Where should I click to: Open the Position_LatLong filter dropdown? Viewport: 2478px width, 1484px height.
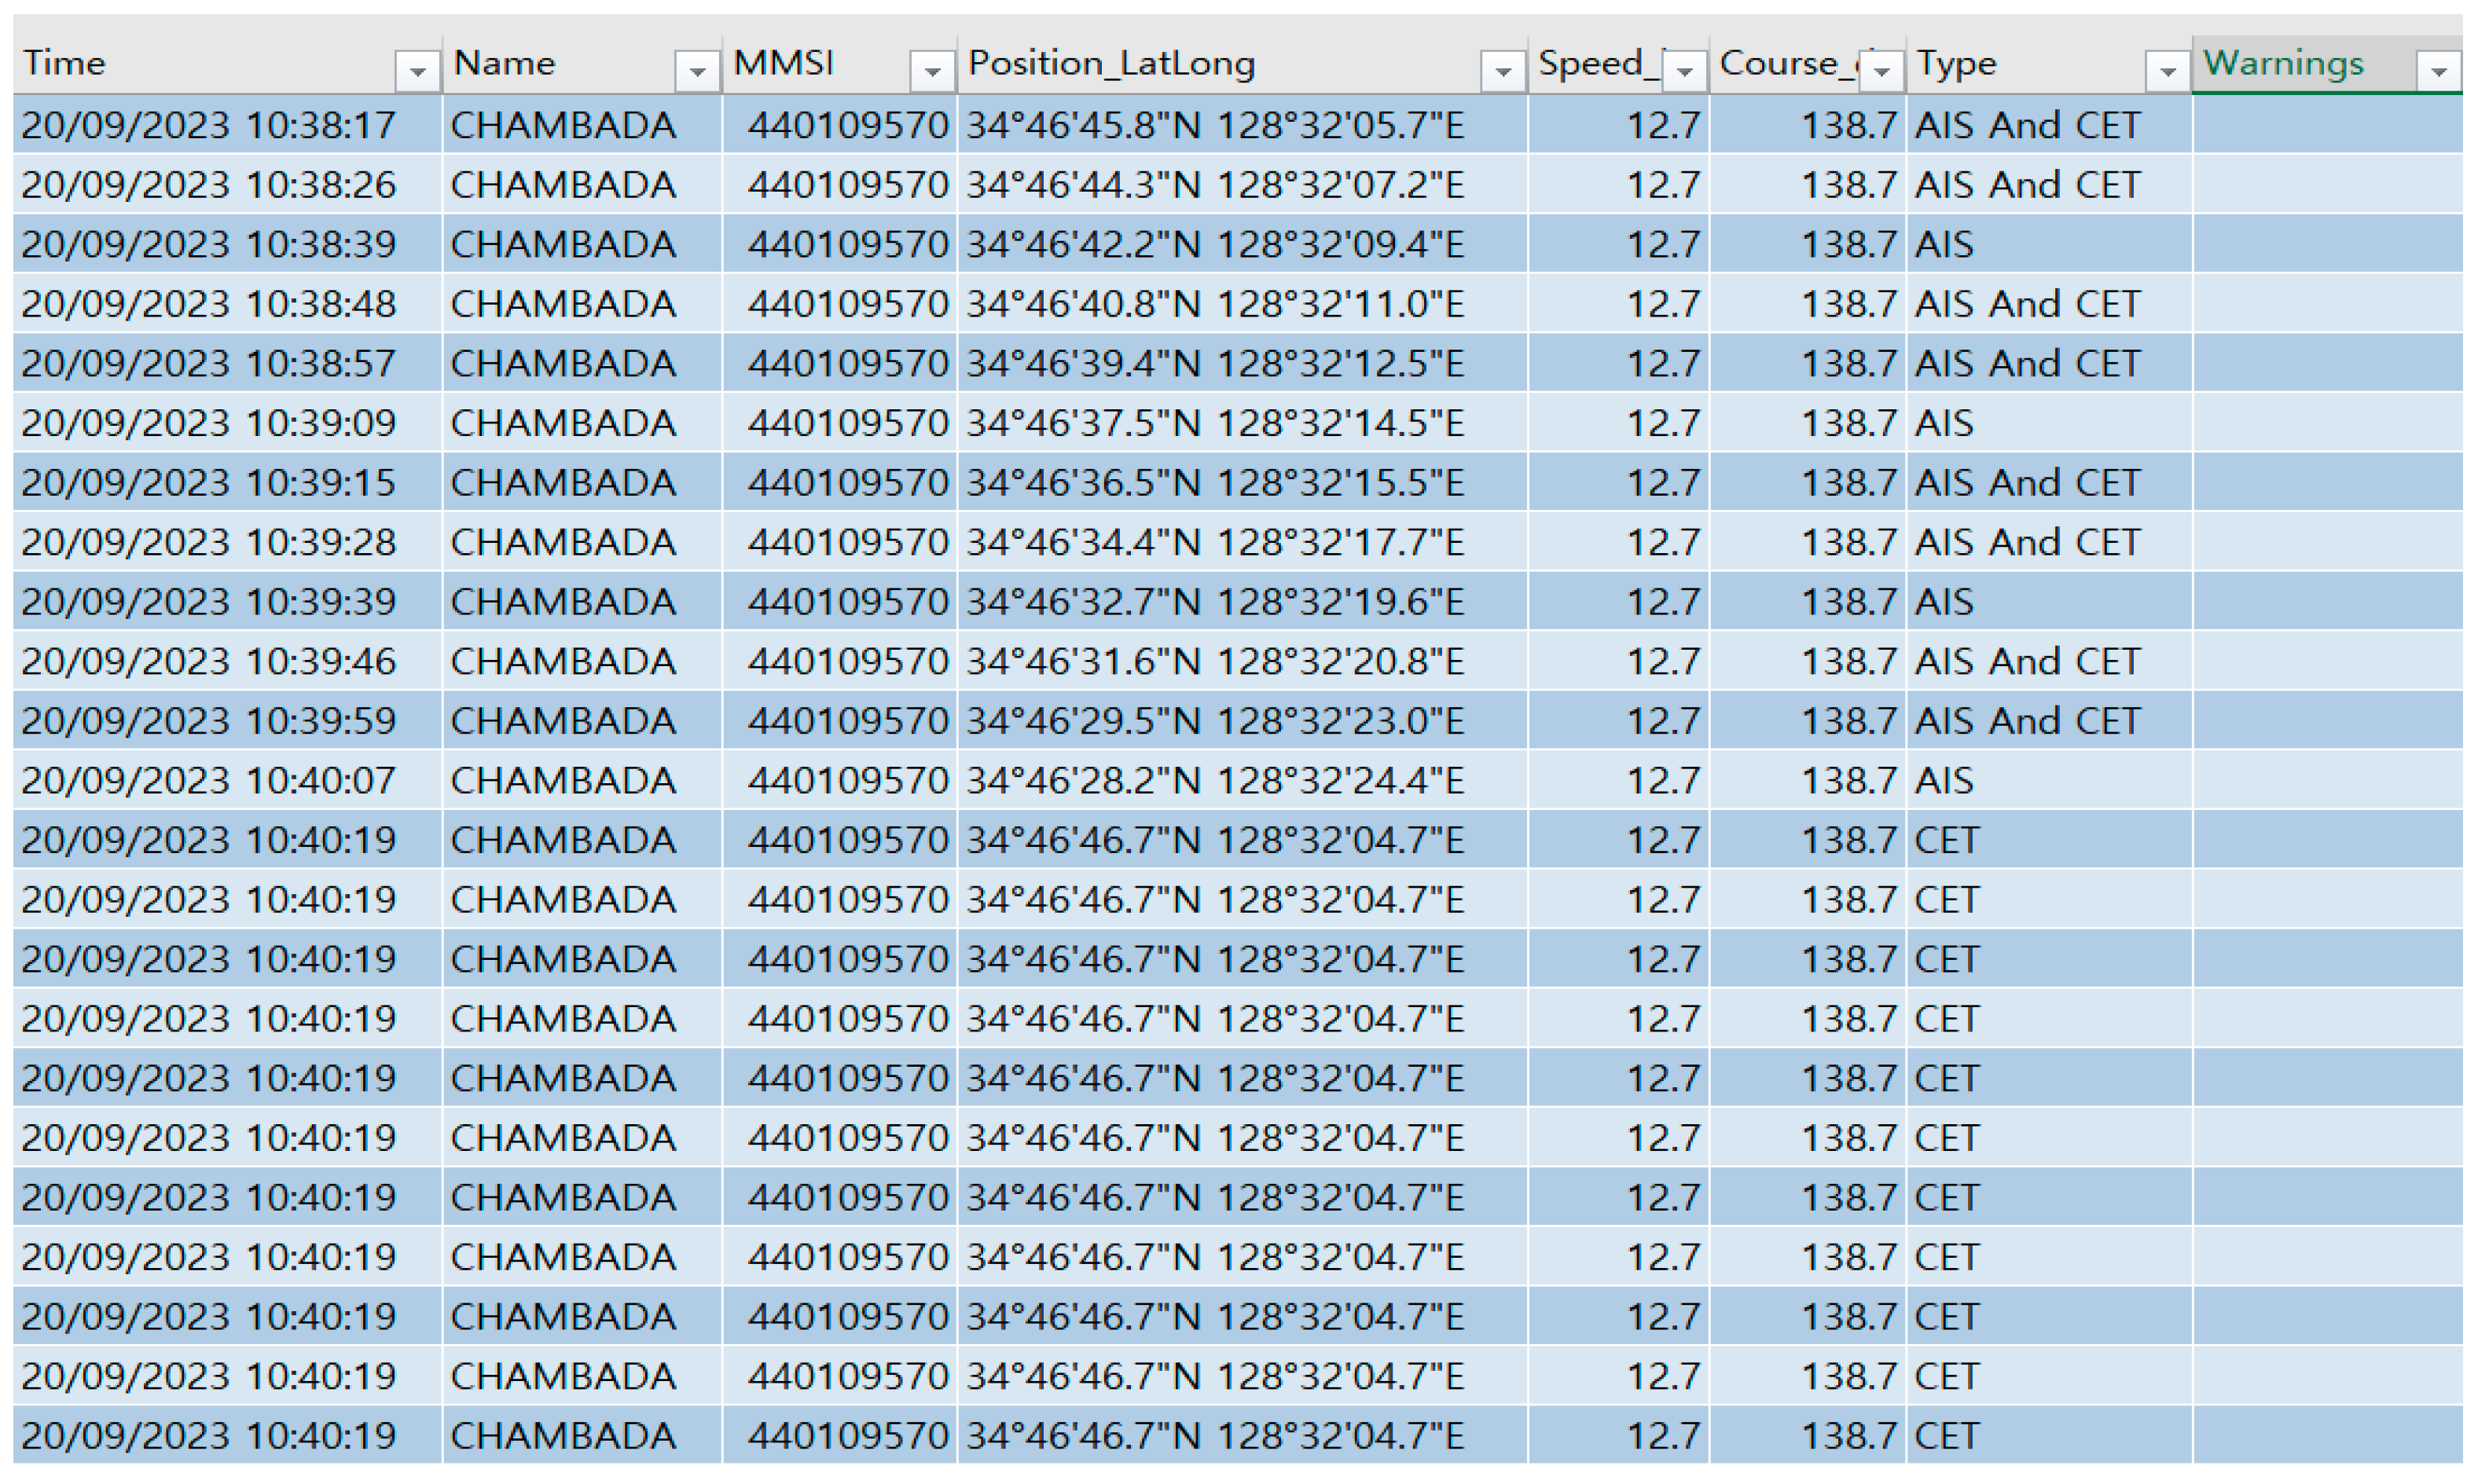click(x=1503, y=68)
